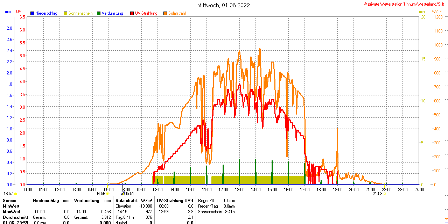The width and height of the screenshot is (448, 224).
Task: Click the green Verdunstung legend square
Action: click(x=99, y=13)
